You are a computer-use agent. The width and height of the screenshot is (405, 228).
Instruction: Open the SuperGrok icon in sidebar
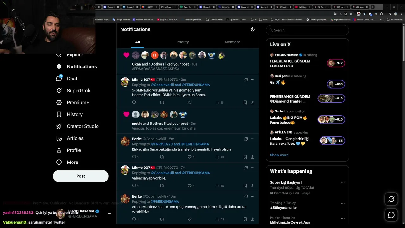(x=59, y=91)
